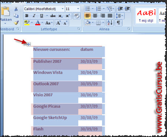The width and height of the screenshot is (167, 137).
Task: Click the clear formatting eraser icon
Action: [77, 16]
